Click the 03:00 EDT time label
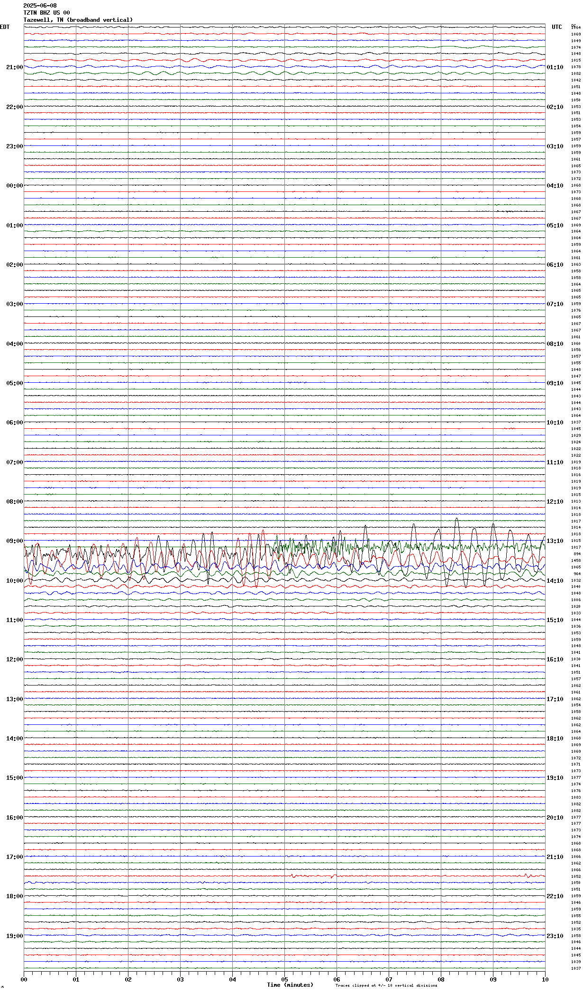Image resolution: width=583 pixels, height=992 pixels. click(x=15, y=304)
